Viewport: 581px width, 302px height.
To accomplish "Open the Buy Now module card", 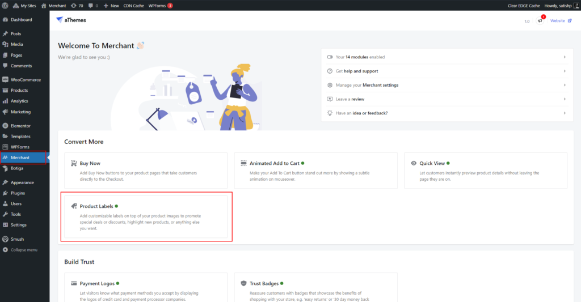I will pyautogui.click(x=146, y=171).
